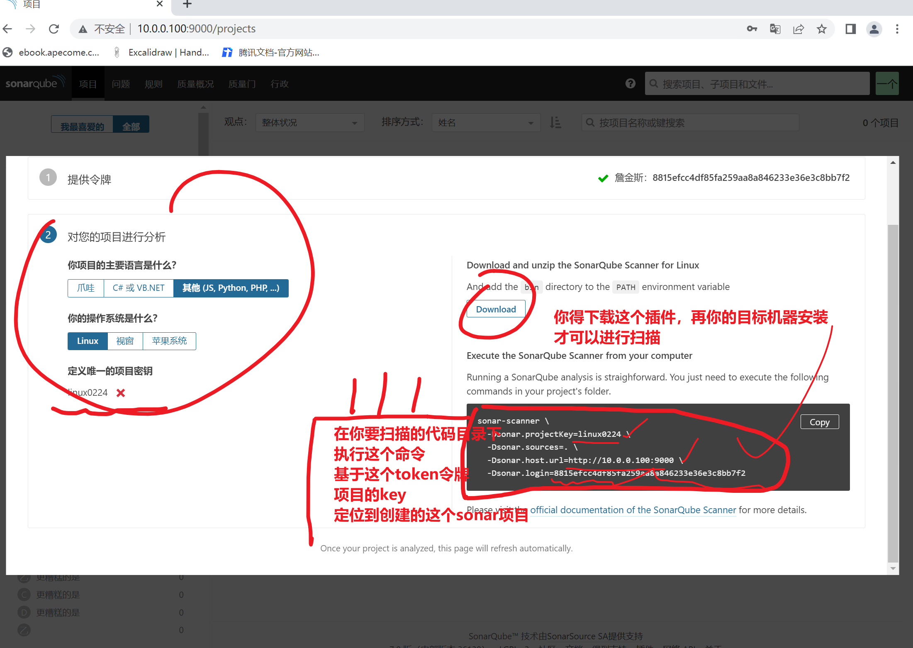Open official documentation of SonarQube Scanner link
This screenshot has height=648, width=913.
(x=633, y=510)
